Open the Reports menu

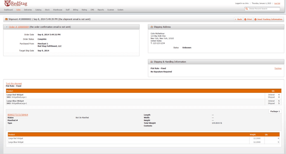point(101,10)
